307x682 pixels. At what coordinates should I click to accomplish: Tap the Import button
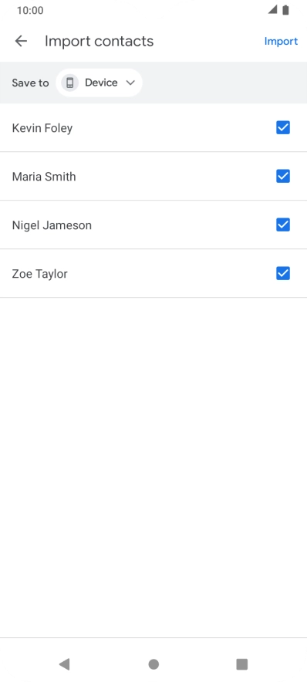tap(281, 41)
